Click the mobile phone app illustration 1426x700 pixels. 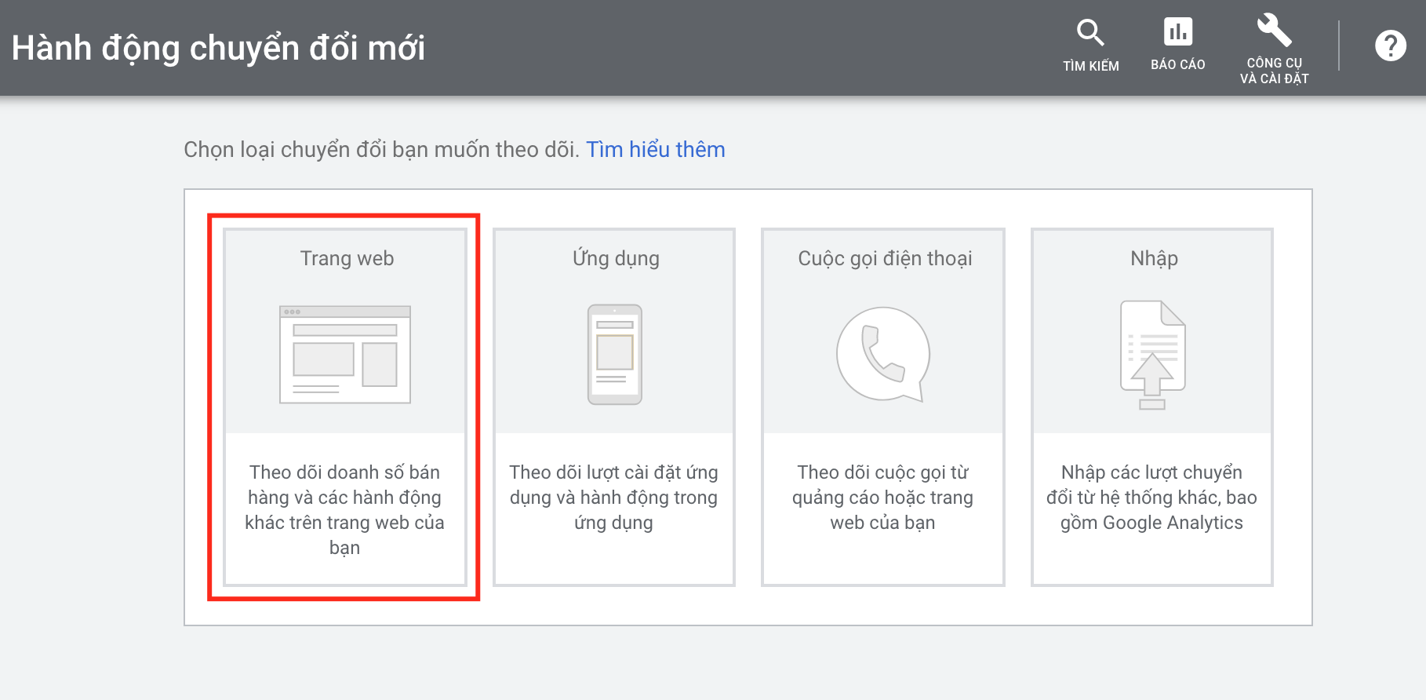point(615,355)
